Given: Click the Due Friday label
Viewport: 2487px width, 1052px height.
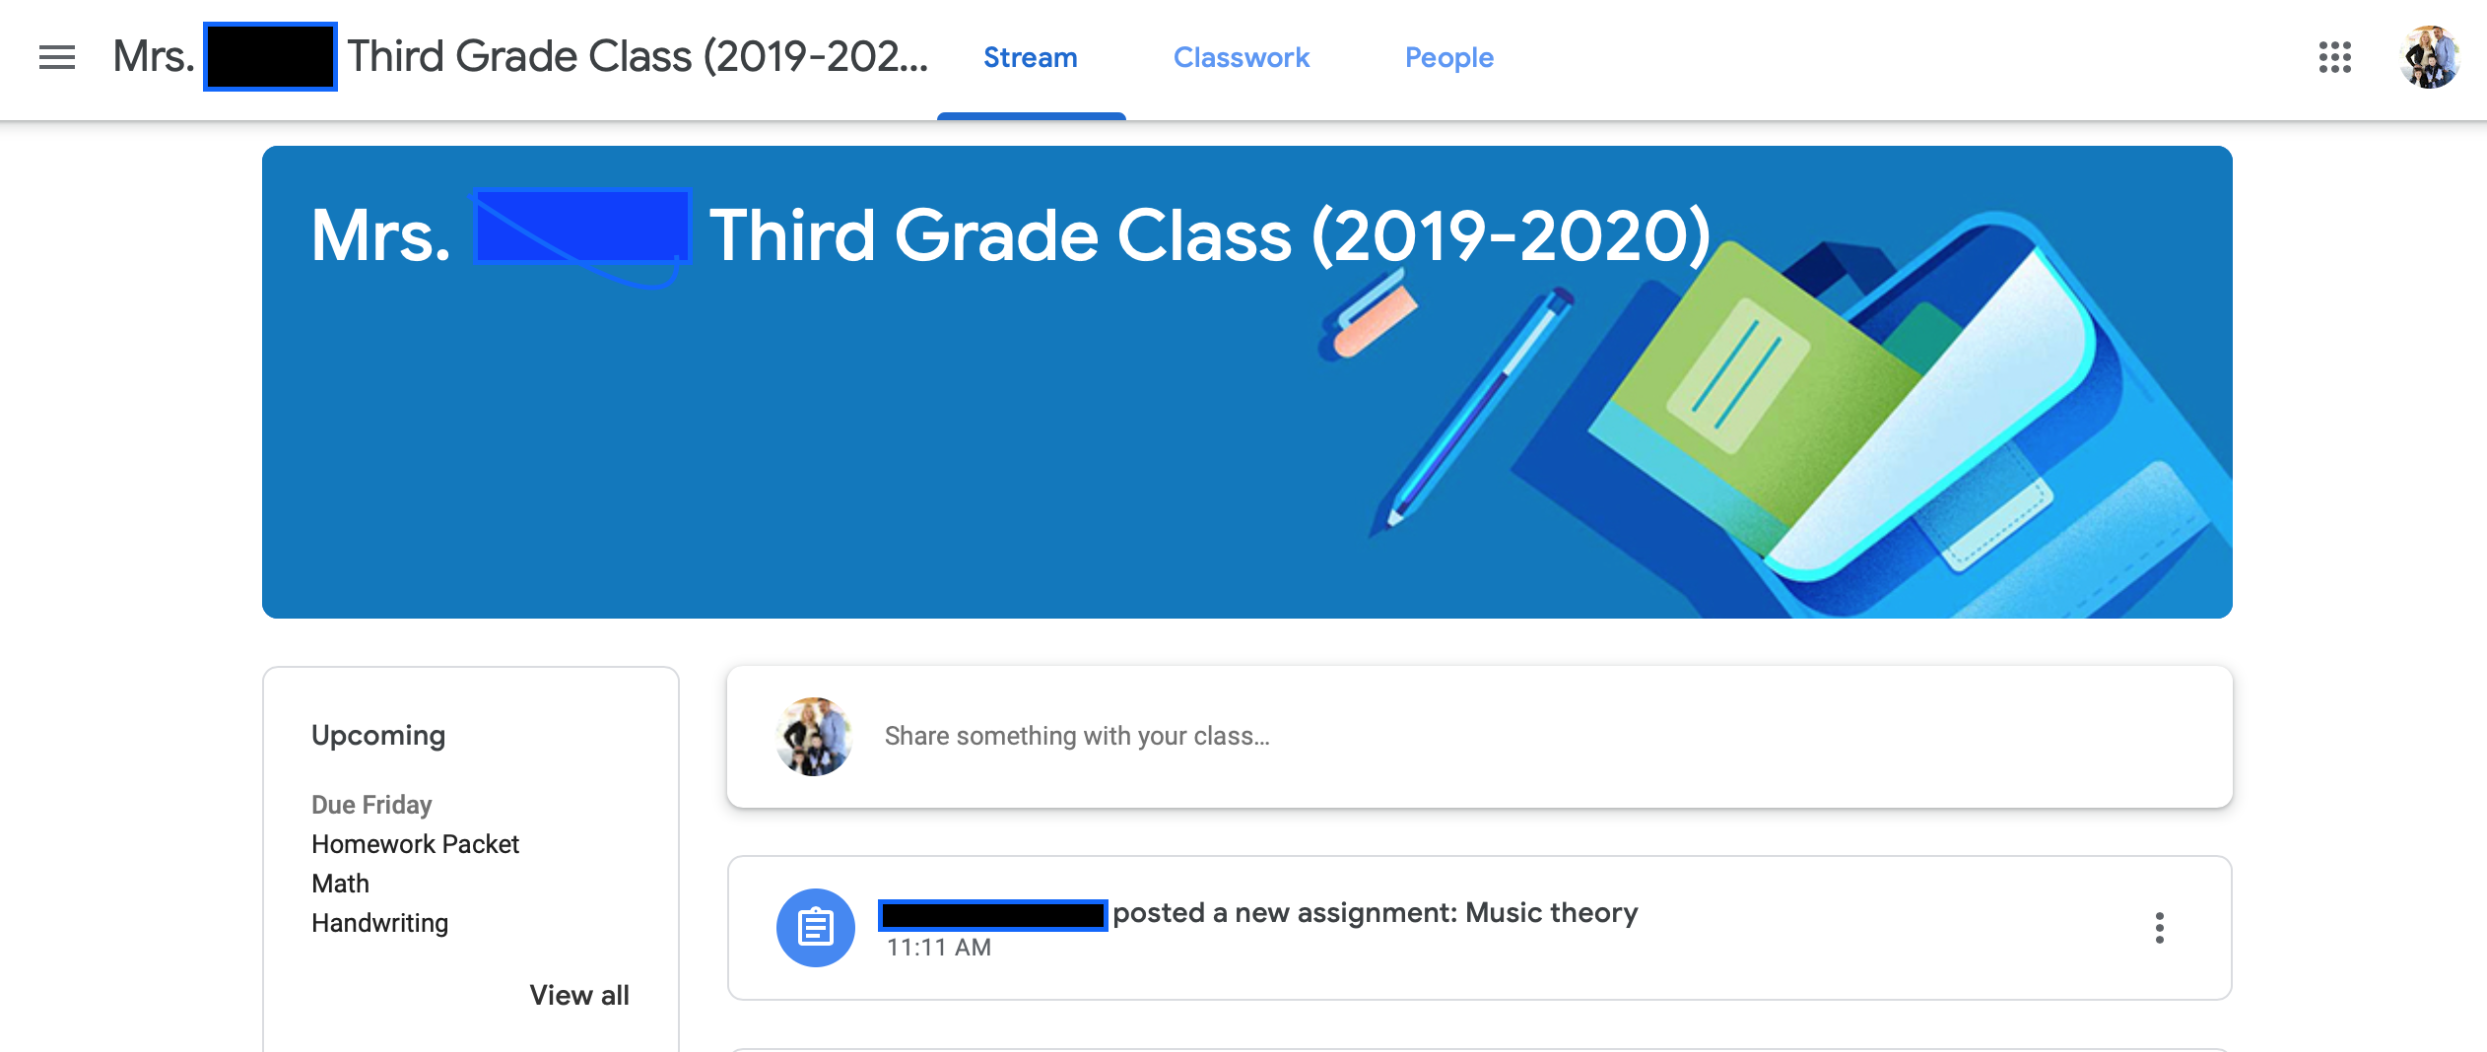Looking at the screenshot, I should pos(371,805).
